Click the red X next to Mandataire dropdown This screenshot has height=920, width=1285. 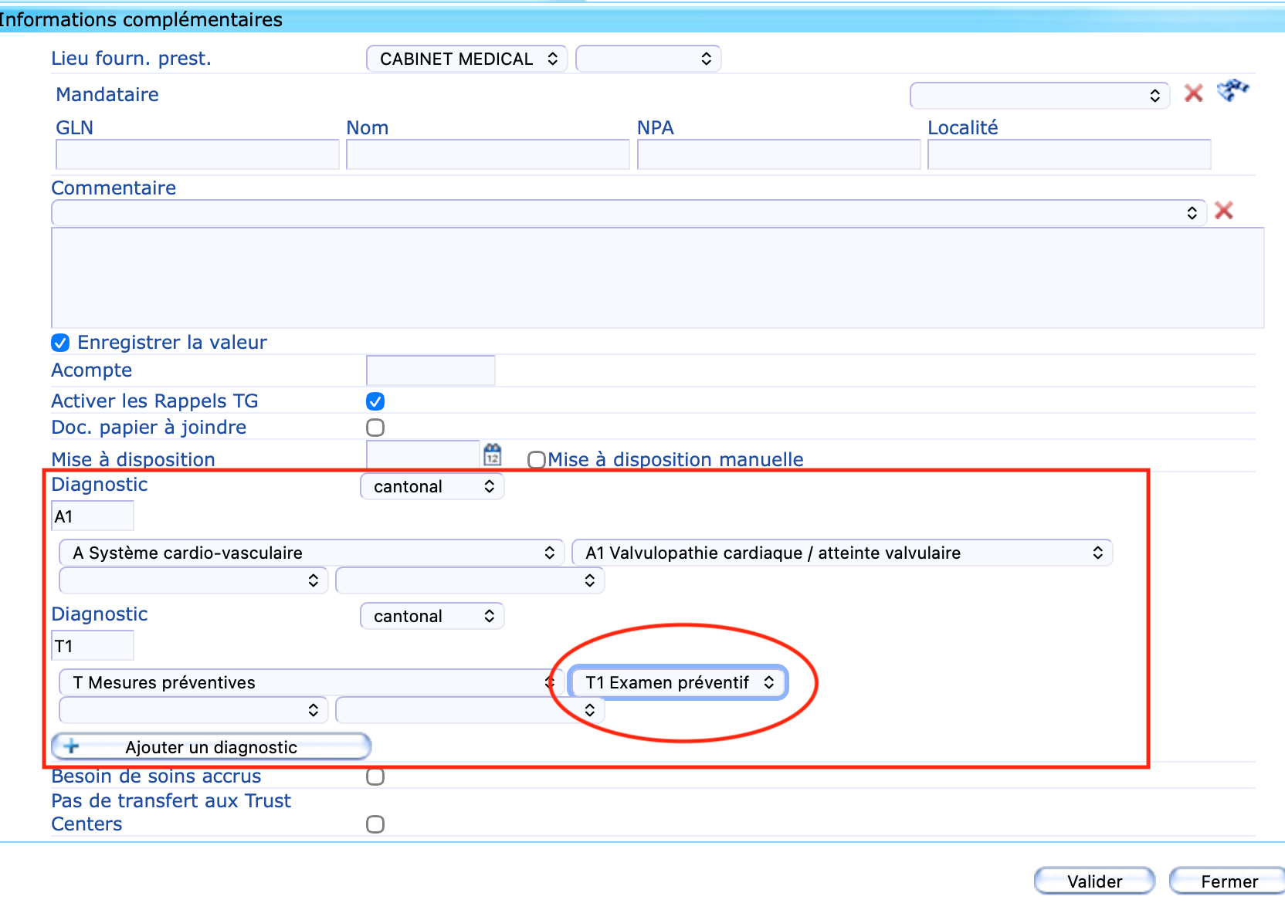[x=1193, y=93]
